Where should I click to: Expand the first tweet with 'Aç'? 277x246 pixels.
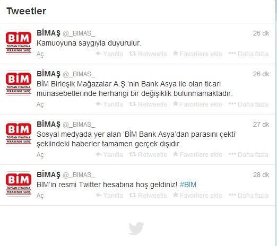tap(40, 54)
